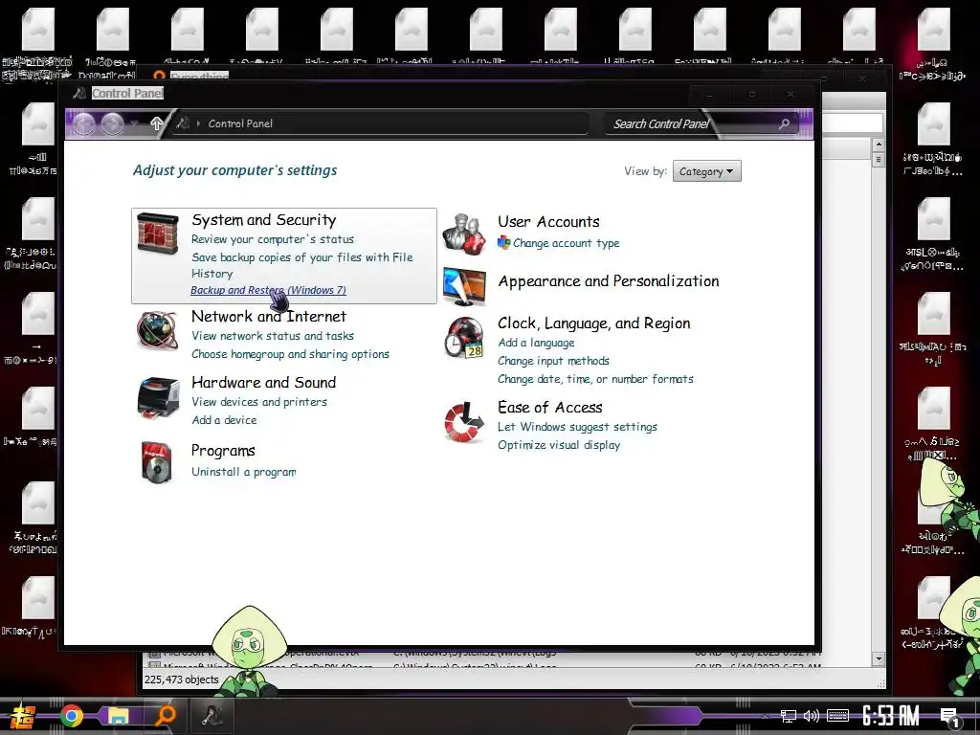Viewport: 980px width, 735px height.
Task: Open the Start button on taskbar
Action: (21, 716)
